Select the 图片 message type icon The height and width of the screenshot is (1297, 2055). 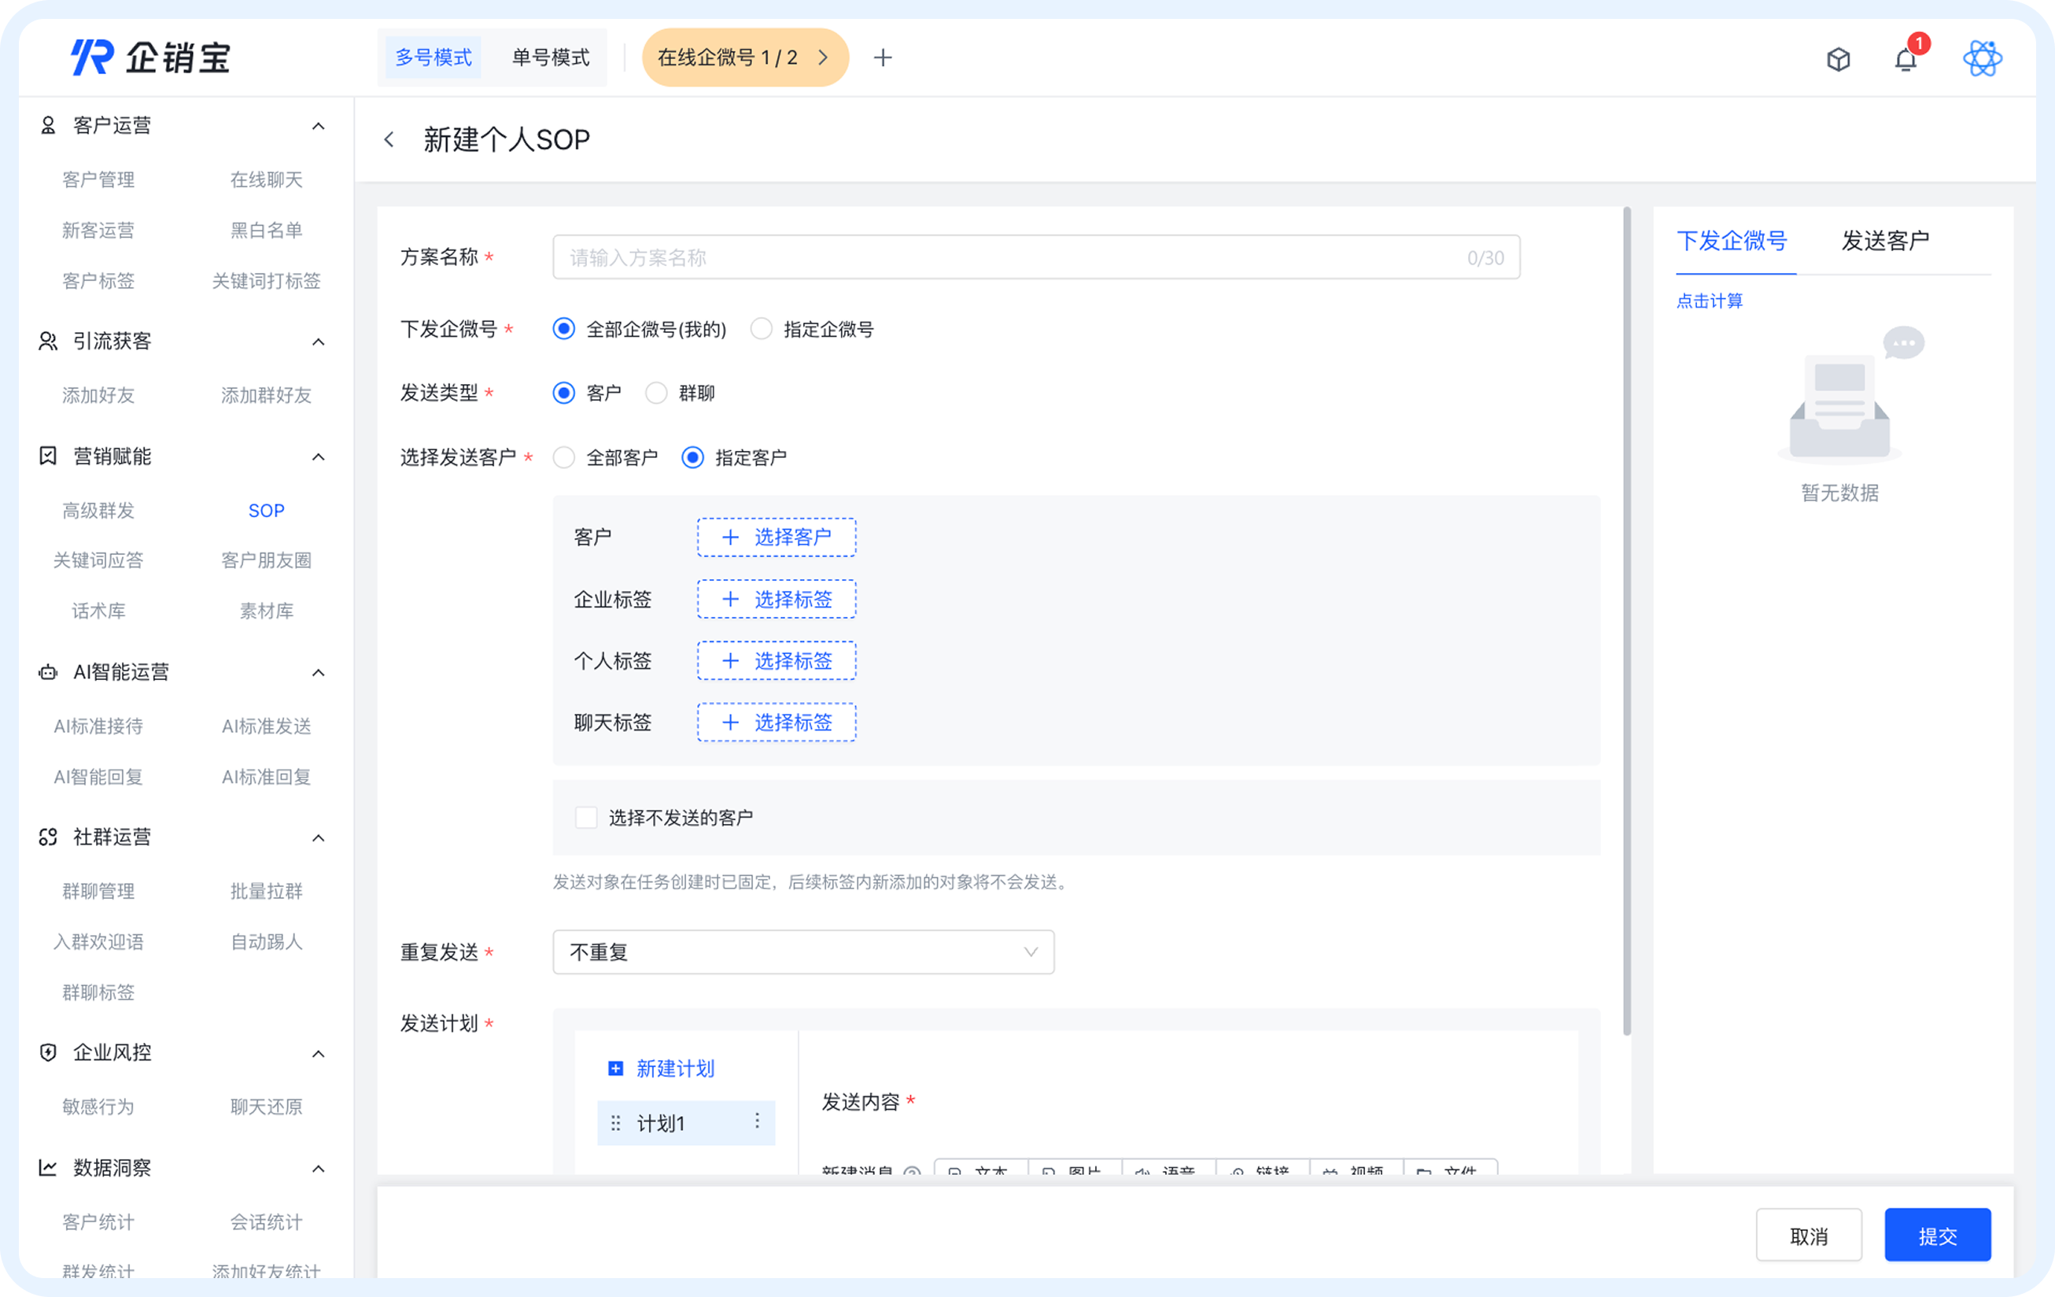point(1074,1172)
